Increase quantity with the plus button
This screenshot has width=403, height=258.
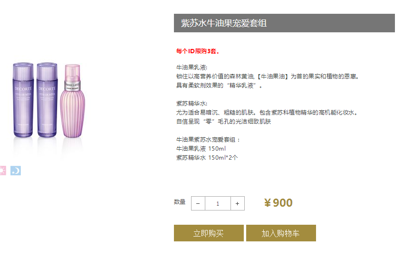click(238, 203)
